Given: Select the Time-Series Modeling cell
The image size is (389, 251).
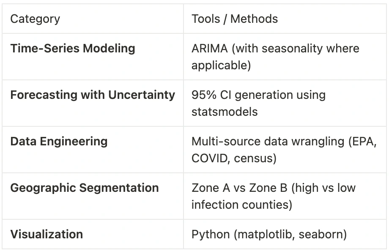Looking at the screenshot, I should coord(72,48).
